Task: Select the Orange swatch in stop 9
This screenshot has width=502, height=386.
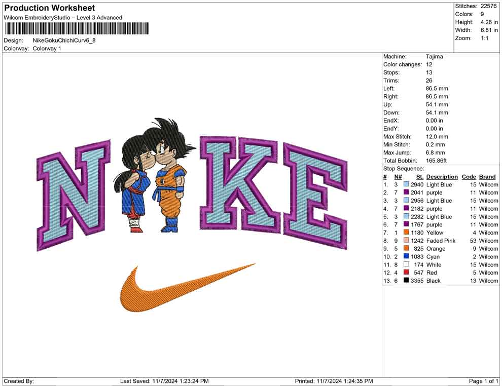Action: tap(406, 248)
